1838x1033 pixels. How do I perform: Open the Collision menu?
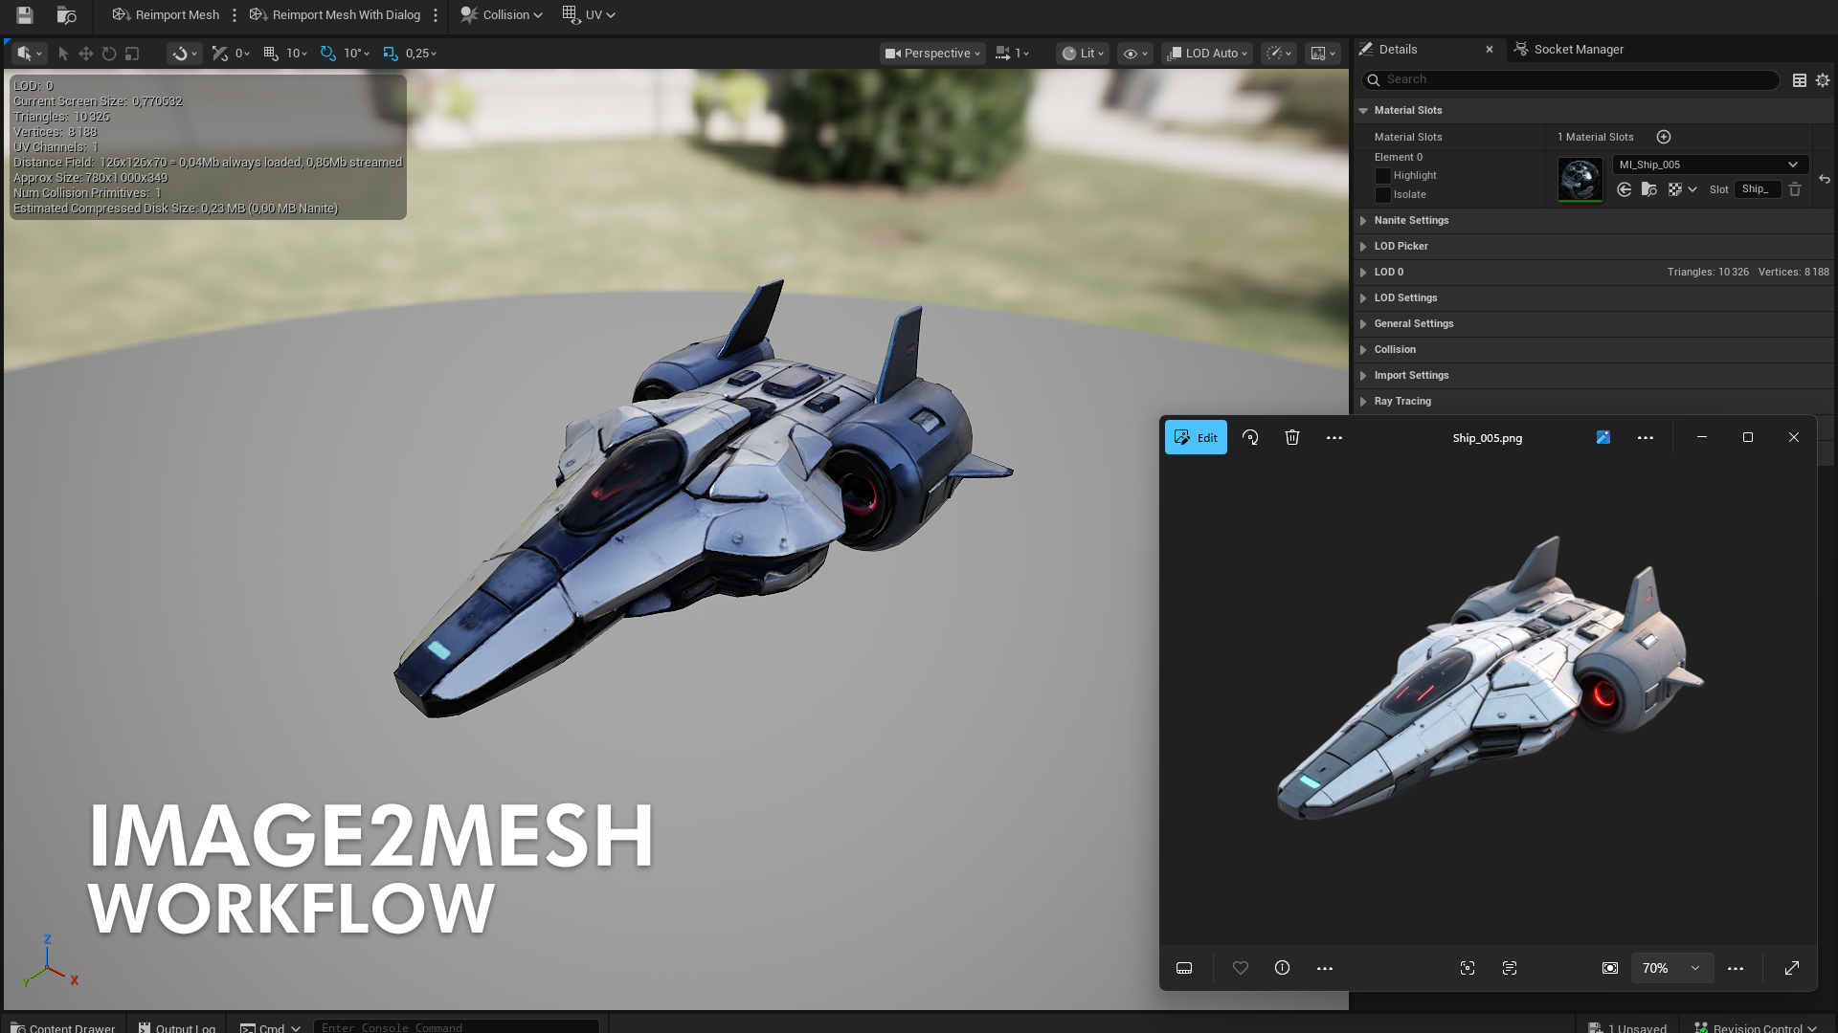click(502, 15)
